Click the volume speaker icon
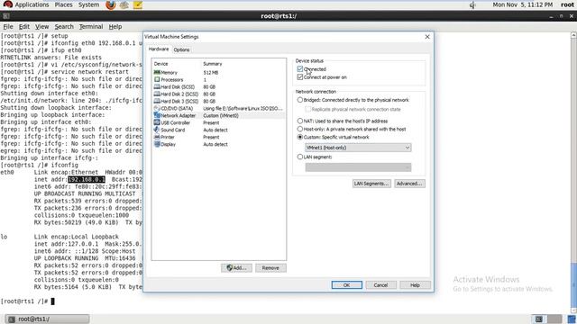 click(x=472, y=4)
